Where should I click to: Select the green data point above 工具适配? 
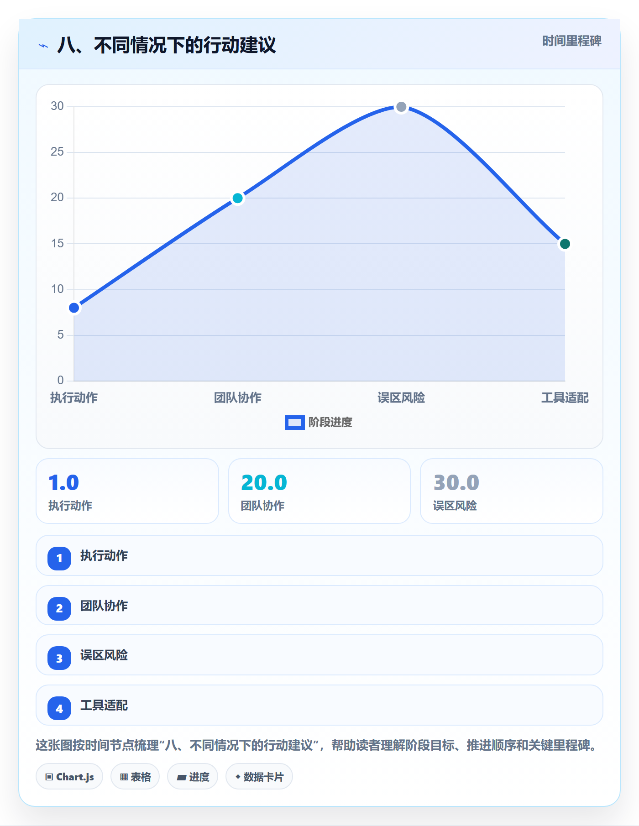pos(565,244)
